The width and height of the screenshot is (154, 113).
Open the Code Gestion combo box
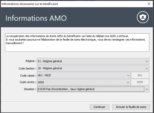[93, 68]
